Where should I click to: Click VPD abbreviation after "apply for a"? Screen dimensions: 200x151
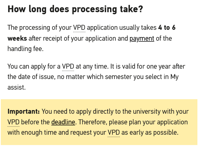68,67
